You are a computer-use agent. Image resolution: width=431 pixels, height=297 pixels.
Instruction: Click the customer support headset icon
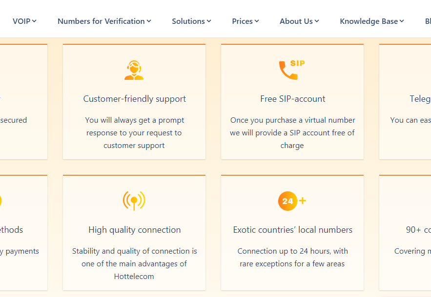134,70
